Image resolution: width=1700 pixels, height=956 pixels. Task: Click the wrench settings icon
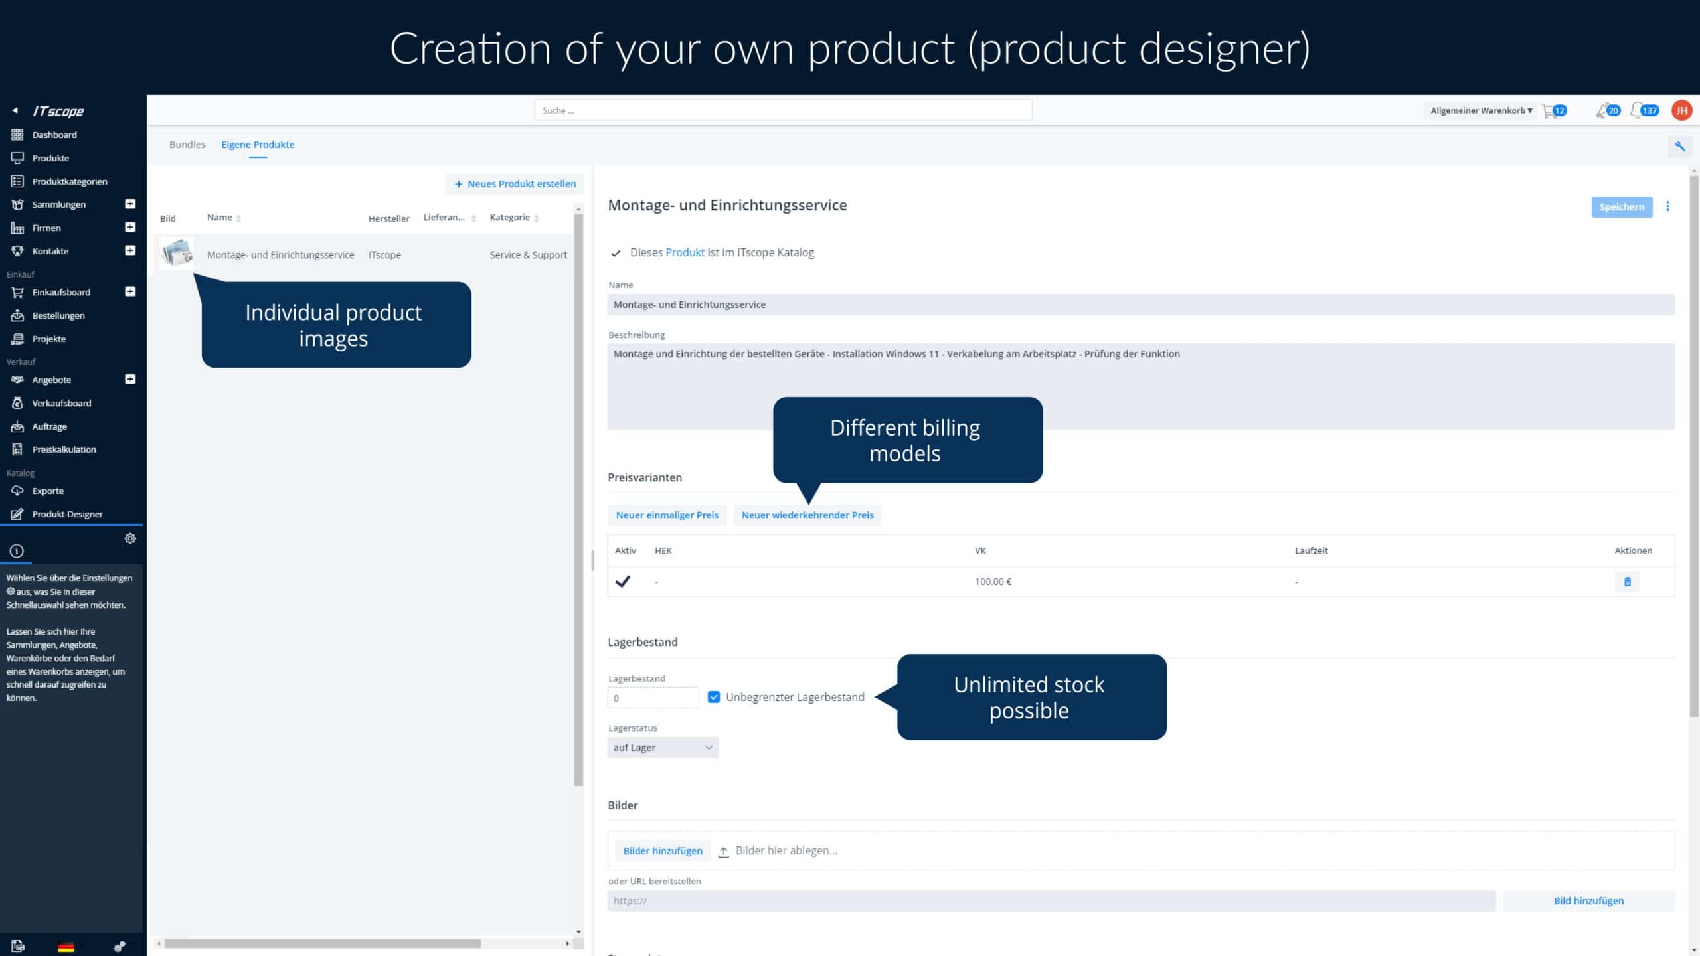(x=1679, y=147)
